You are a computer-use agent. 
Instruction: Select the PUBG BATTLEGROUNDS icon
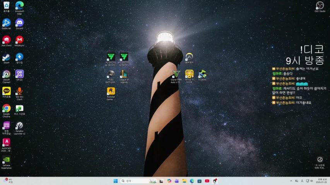coord(111,74)
